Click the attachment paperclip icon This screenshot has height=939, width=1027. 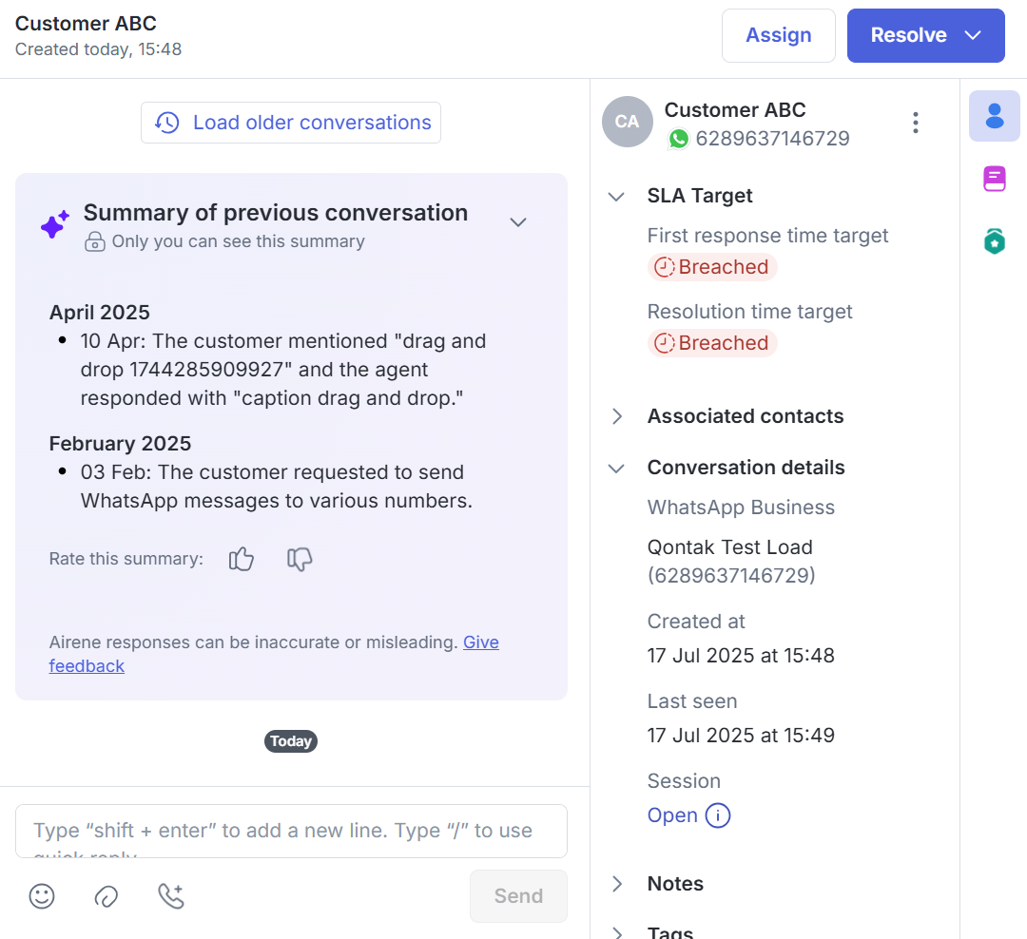click(106, 896)
